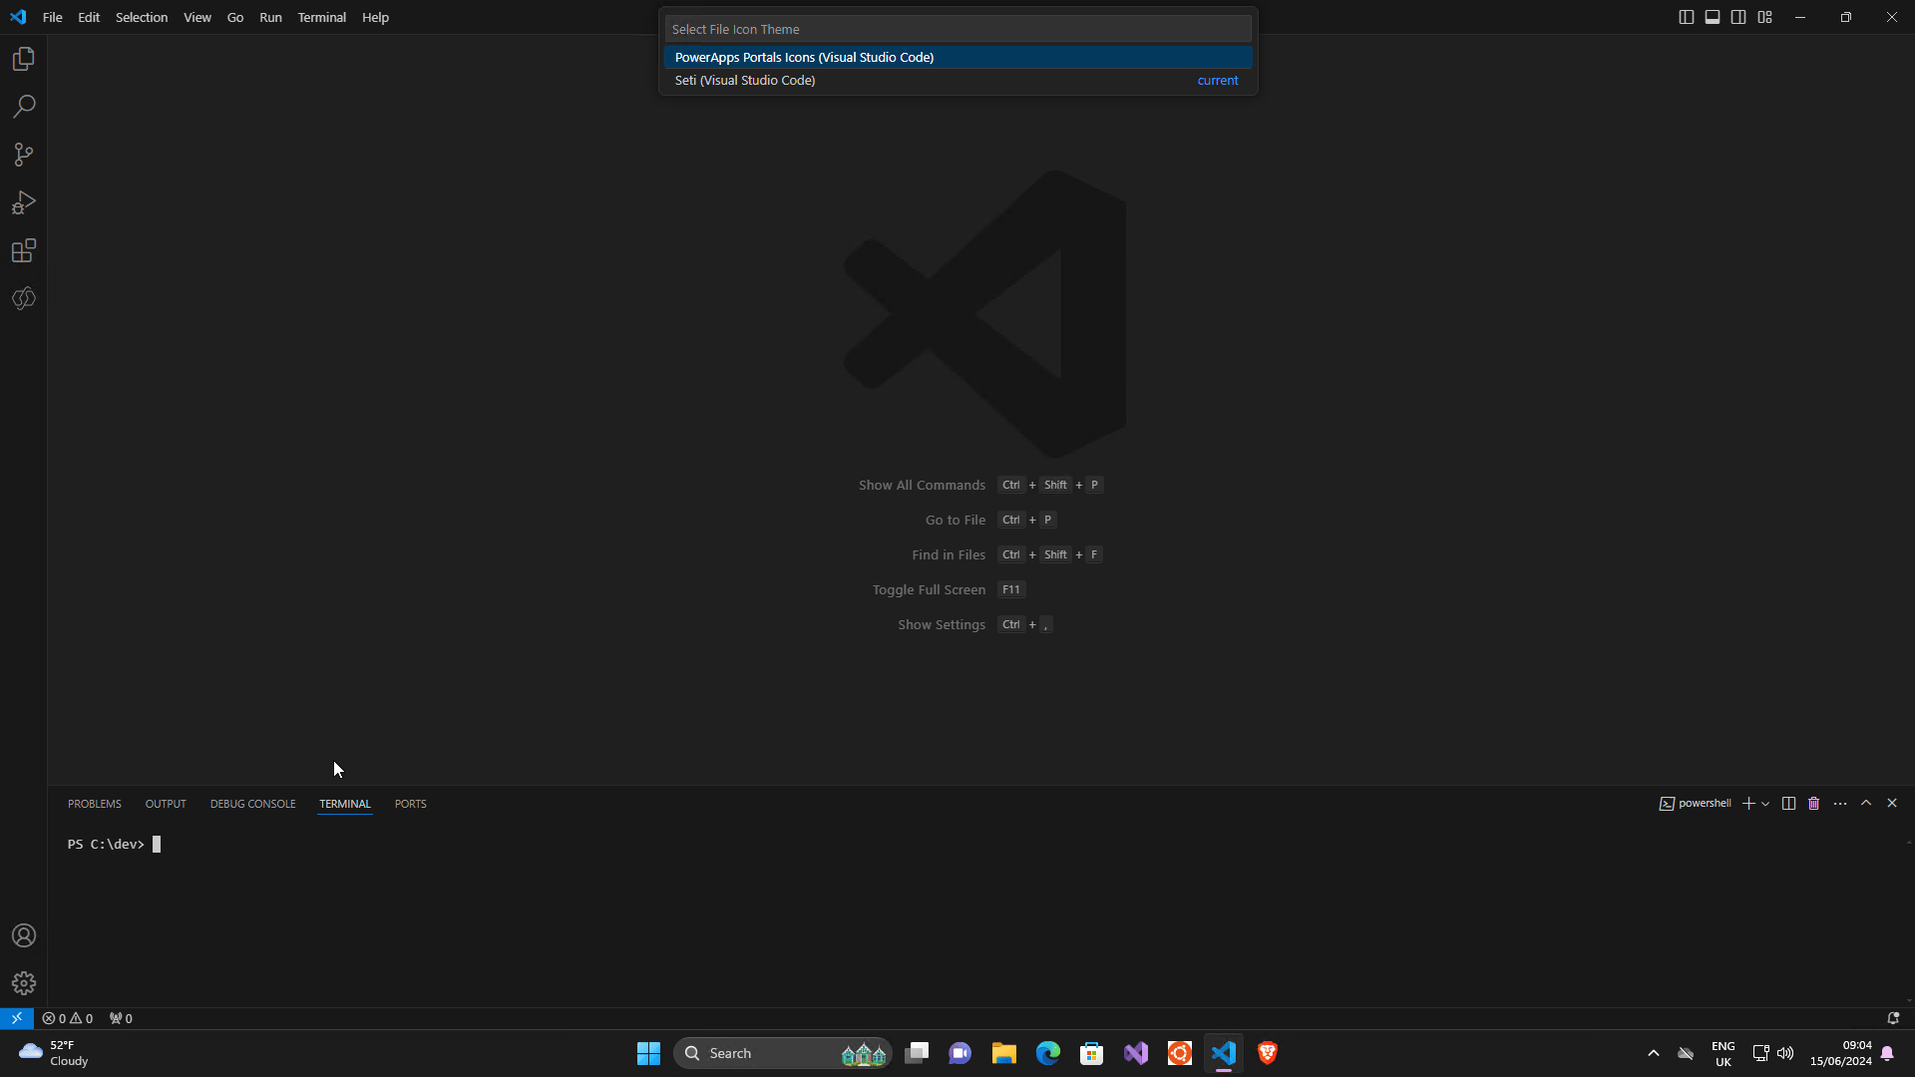Open the Search view in the activity bar
Screen dimensions: 1915x1077
coord(23,106)
